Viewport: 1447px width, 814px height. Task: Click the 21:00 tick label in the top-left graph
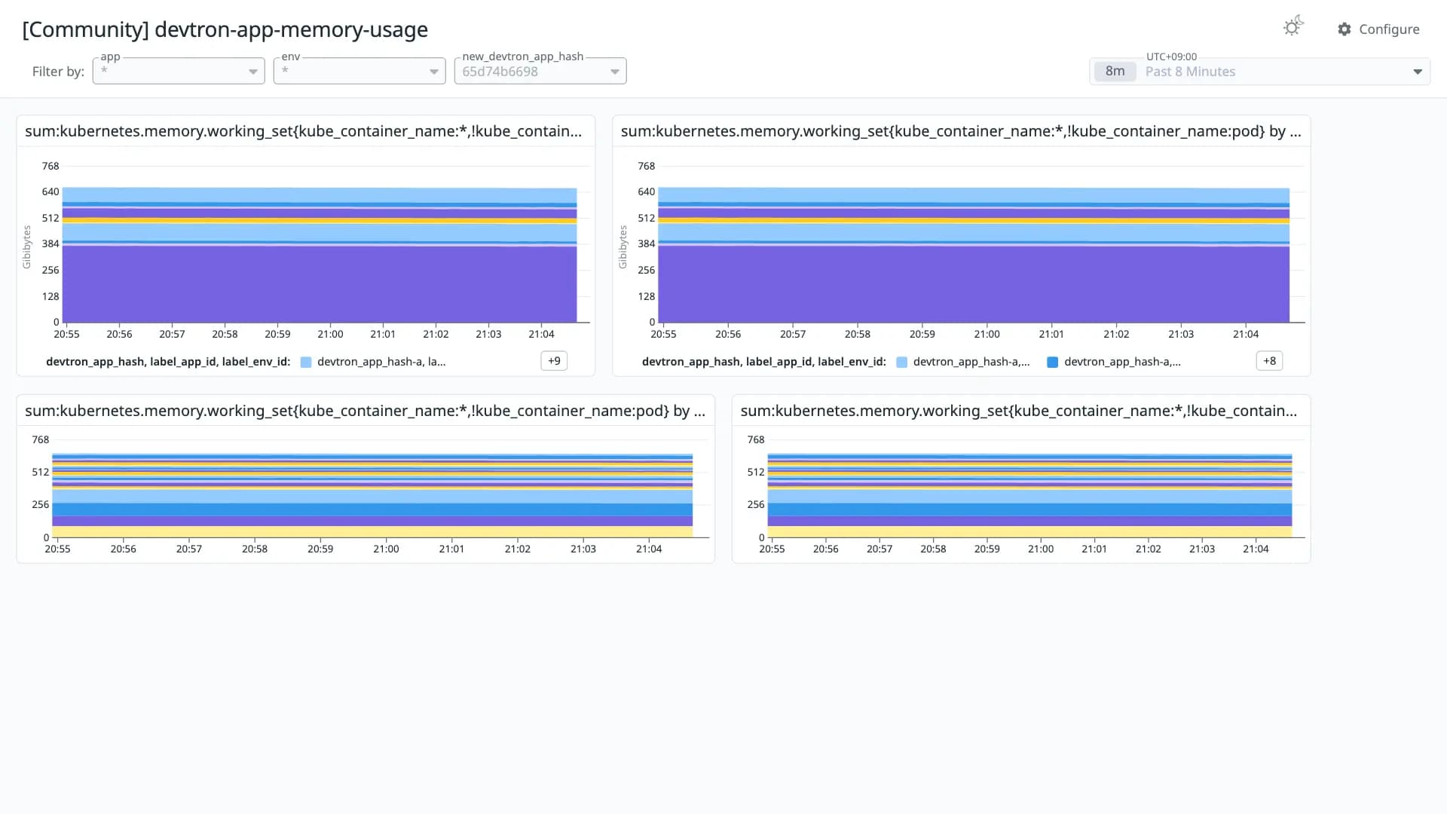click(330, 334)
